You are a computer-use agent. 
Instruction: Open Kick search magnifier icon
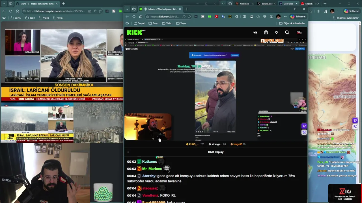(287, 32)
